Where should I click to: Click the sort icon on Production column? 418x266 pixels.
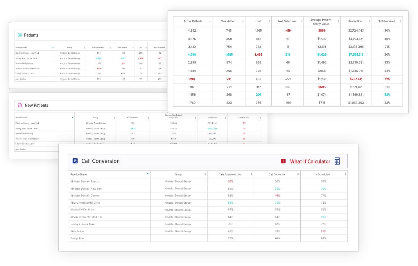pyautogui.click(x=369, y=21)
